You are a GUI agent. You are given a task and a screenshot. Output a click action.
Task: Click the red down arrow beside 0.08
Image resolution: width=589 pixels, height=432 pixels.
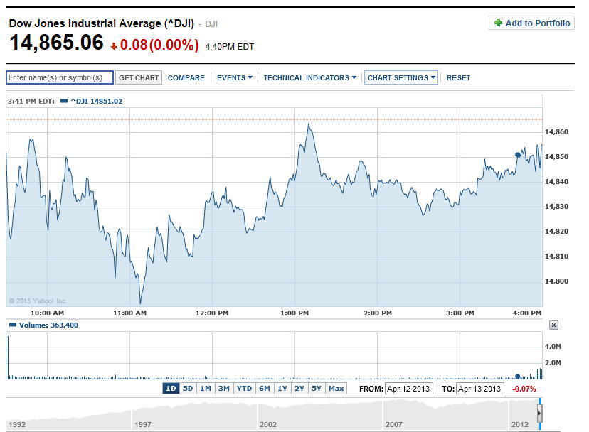(x=114, y=46)
